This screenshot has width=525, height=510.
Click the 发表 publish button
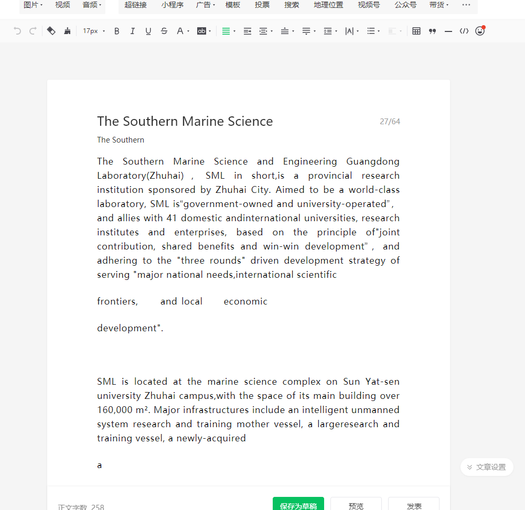[414, 504]
